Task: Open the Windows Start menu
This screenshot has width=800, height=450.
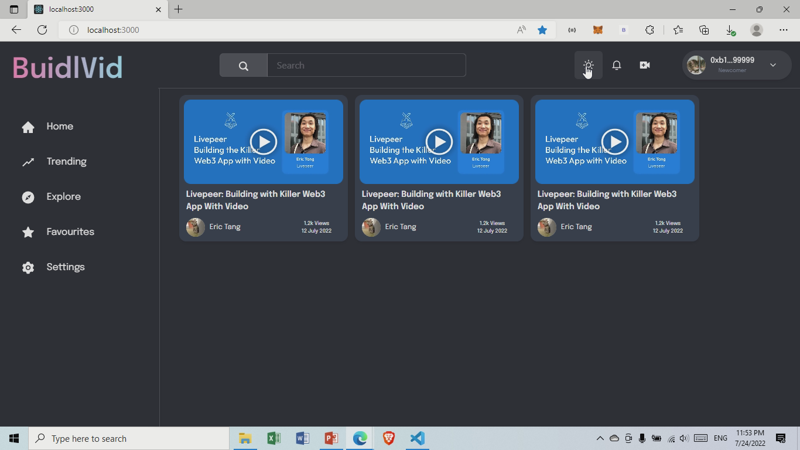Action: pyautogui.click(x=14, y=438)
